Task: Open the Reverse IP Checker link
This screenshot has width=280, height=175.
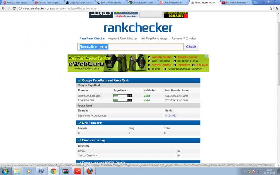Action: click(x=184, y=38)
